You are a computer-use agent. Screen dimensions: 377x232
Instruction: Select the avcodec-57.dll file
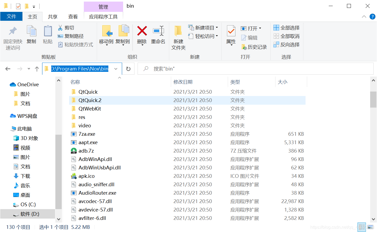(187, 201)
